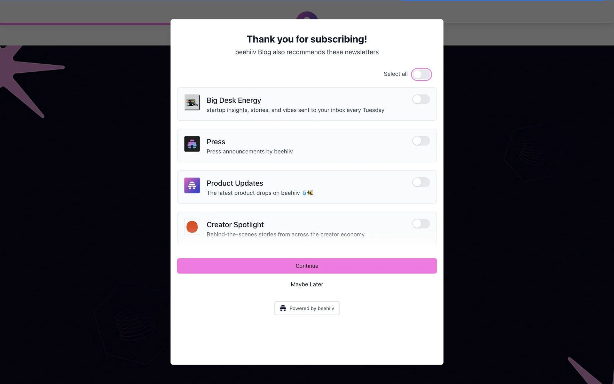Click the pink Continue button
This screenshot has width=614, height=384.
point(307,266)
